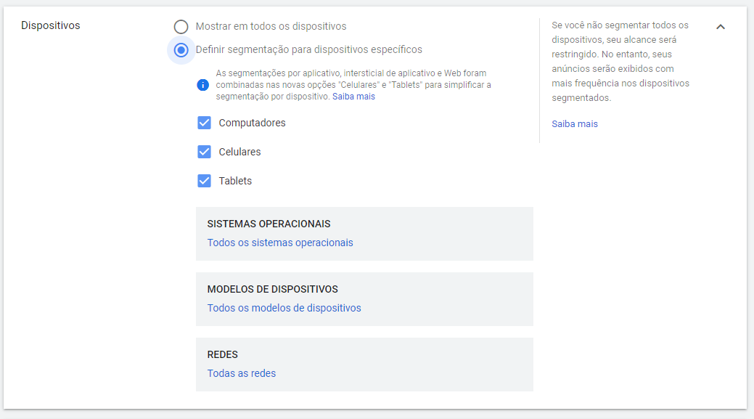
Task: Open "Todos os modelos de dispositivos" selector
Action: (284, 308)
